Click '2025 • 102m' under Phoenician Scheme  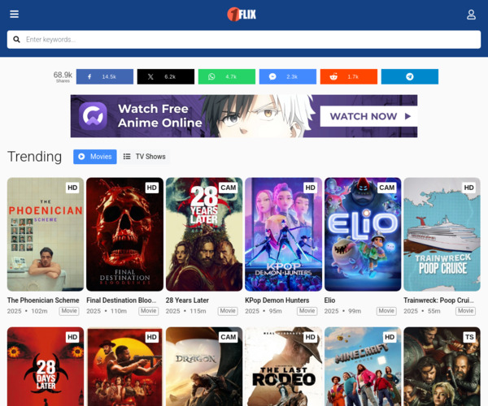28,311
